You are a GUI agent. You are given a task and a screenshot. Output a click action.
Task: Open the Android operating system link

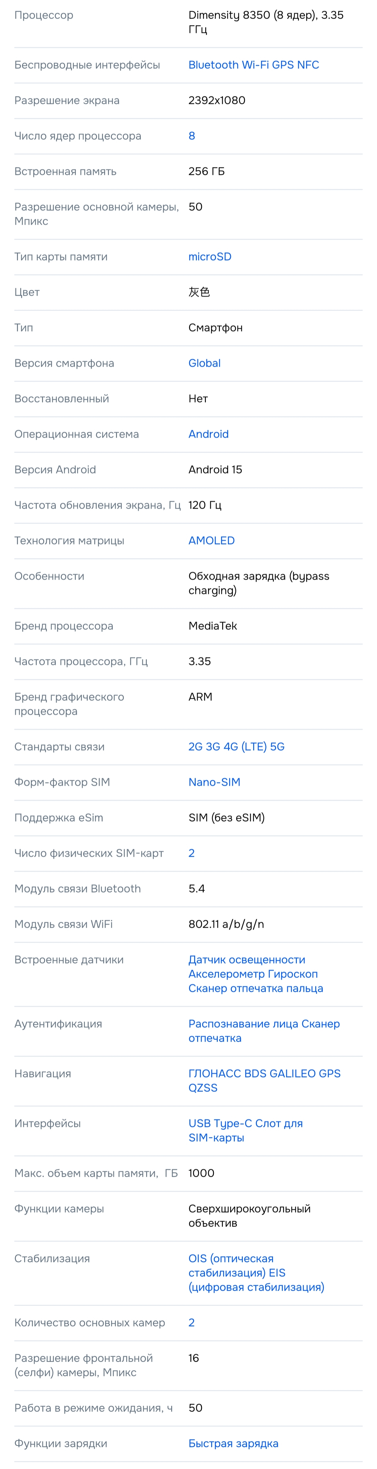(208, 434)
